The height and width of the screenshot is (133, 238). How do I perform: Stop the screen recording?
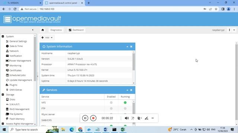[x=93, y=118]
